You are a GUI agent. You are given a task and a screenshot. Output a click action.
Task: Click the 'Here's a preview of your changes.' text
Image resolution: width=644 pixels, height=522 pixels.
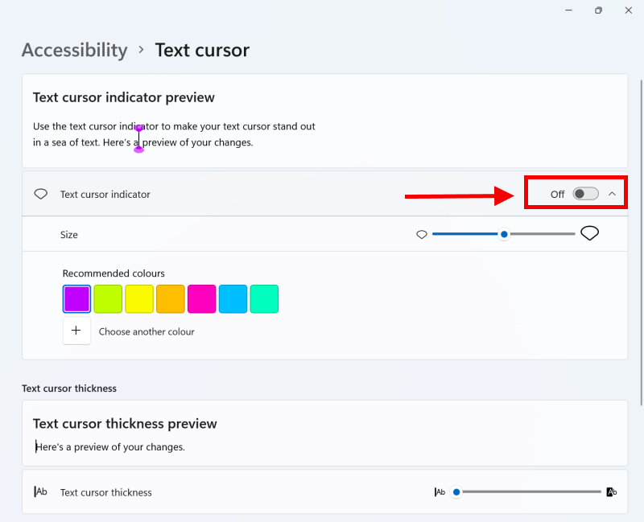tap(110, 447)
